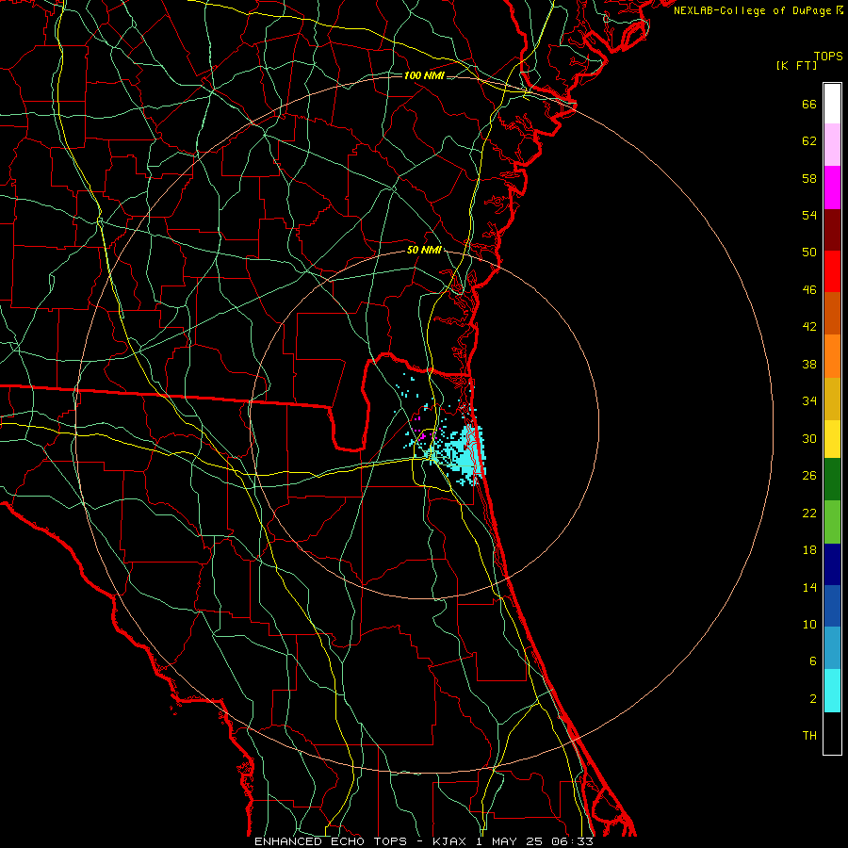Click the '34' legend value label
This screenshot has height=848, width=848.
tap(809, 401)
